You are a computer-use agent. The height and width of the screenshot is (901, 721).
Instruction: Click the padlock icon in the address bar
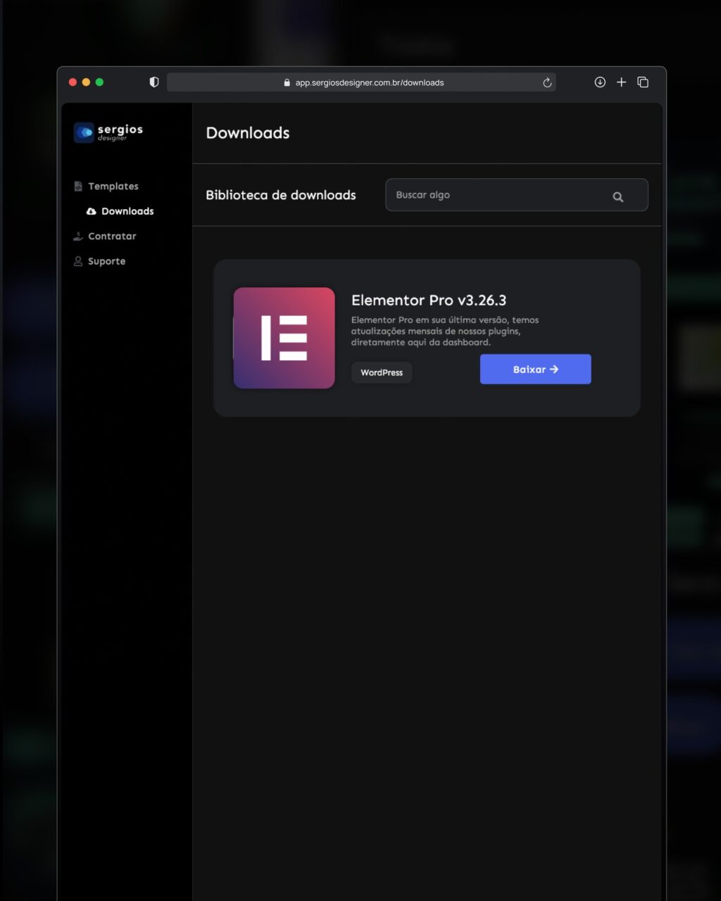tap(287, 82)
